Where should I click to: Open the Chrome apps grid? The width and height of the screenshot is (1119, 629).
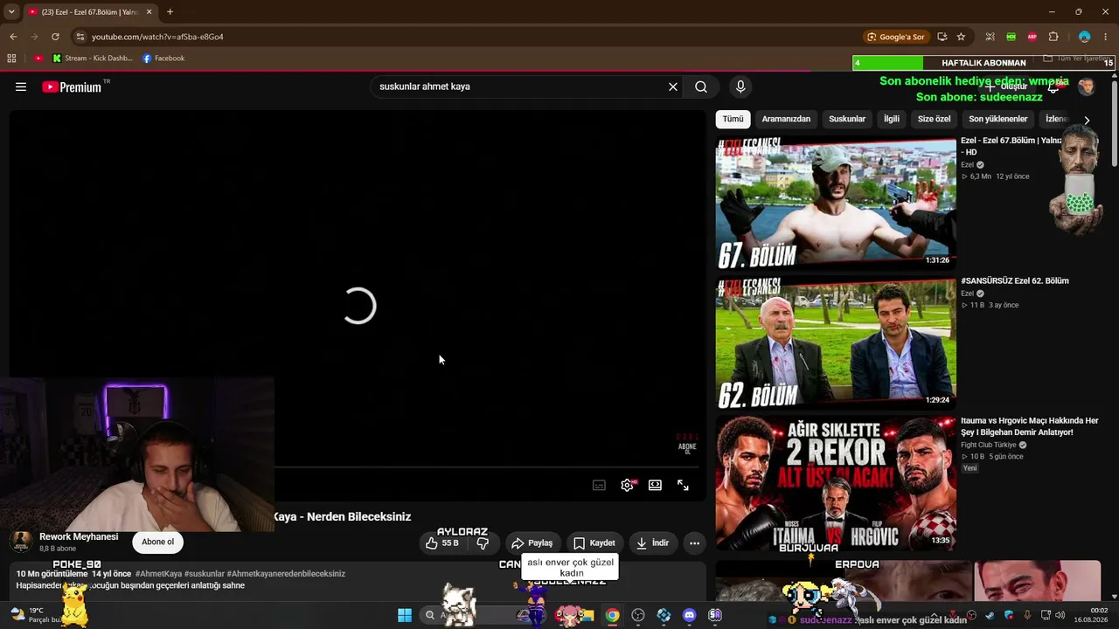[11, 59]
